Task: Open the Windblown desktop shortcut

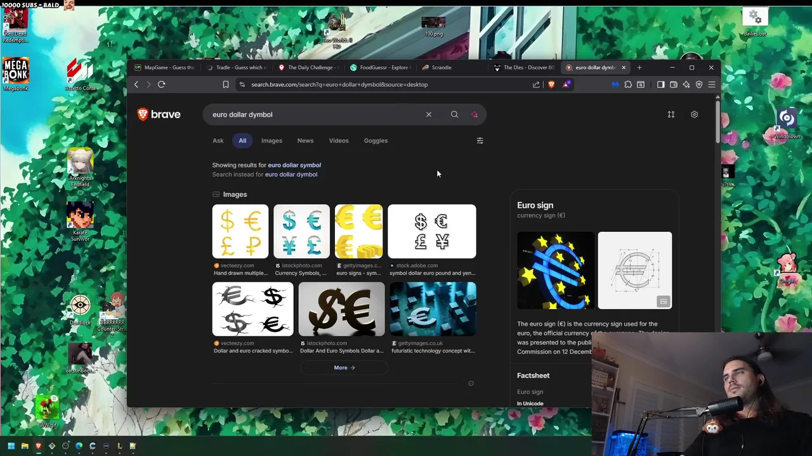Action: (x=787, y=123)
